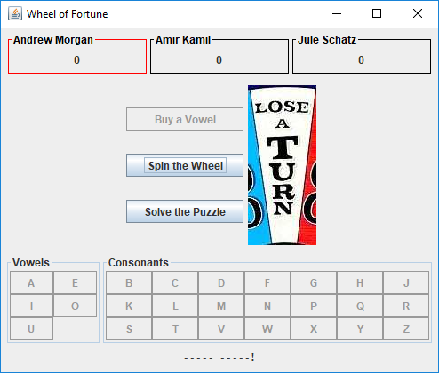This screenshot has width=439, height=373.
Task: Click Jule Schatz's score panel
Action: [362, 55]
